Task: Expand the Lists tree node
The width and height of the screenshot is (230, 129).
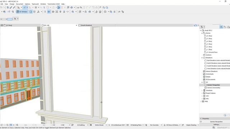Action: tap(202, 96)
